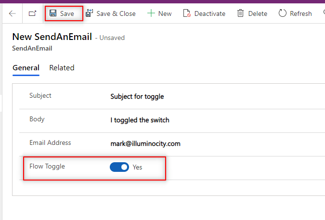Open the Related tab
The width and height of the screenshot is (325, 220).
click(62, 68)
